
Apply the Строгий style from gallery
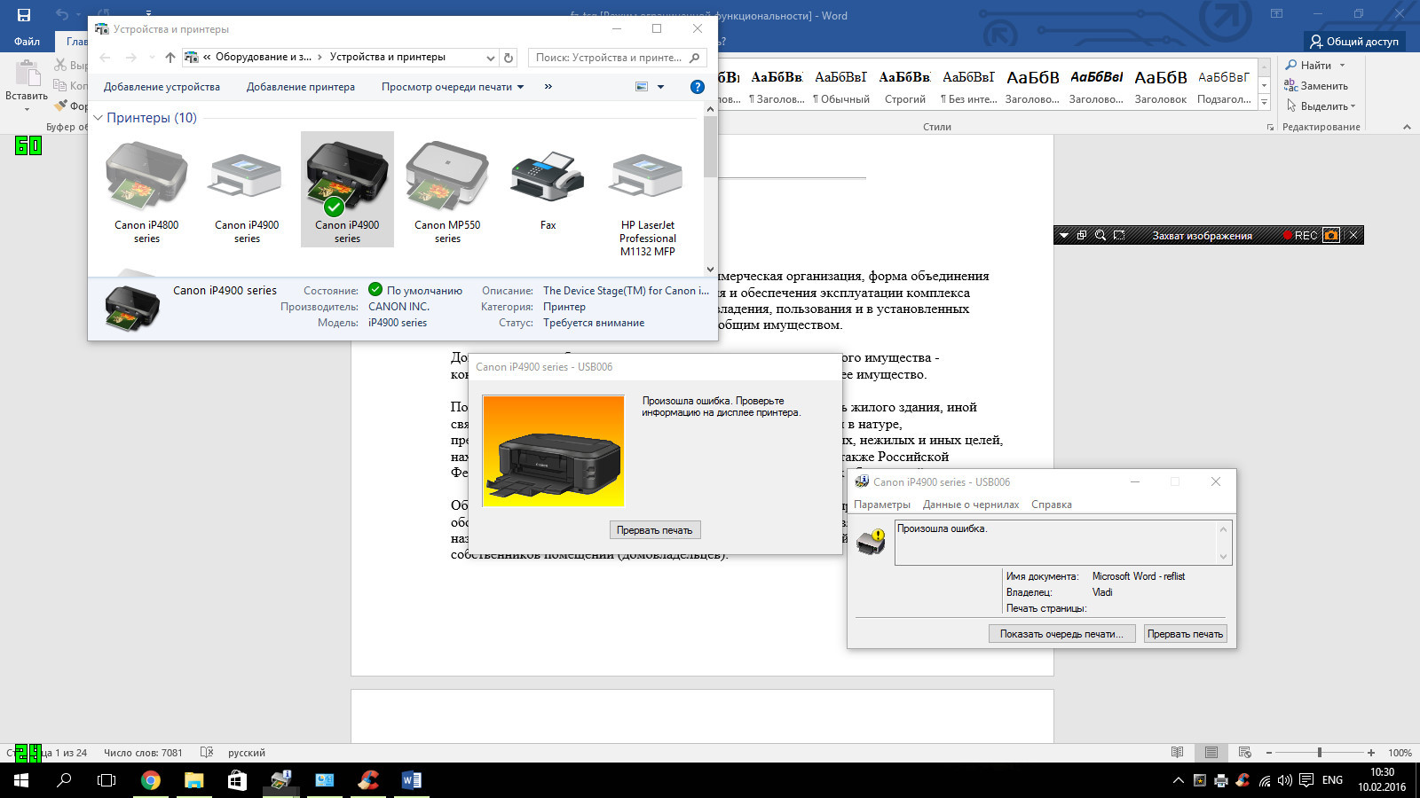pos(904,87)
